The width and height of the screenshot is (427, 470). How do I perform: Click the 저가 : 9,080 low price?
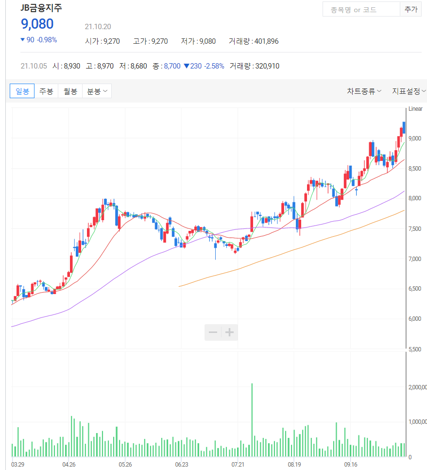(198, 41)
